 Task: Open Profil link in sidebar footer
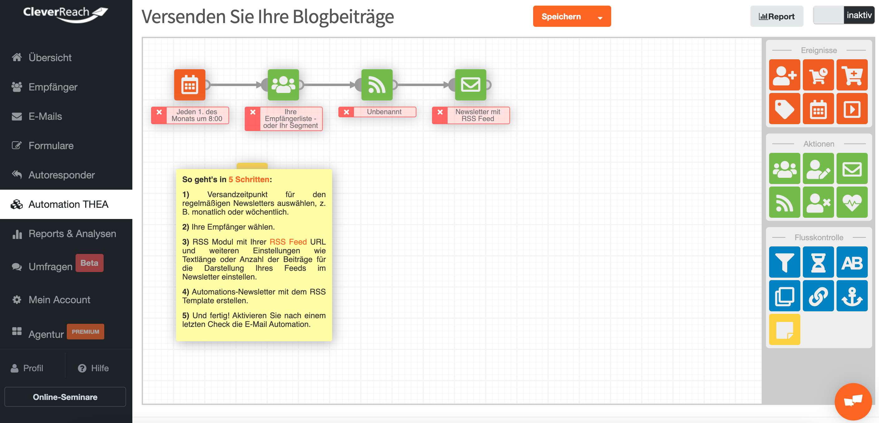pos(27,368)
